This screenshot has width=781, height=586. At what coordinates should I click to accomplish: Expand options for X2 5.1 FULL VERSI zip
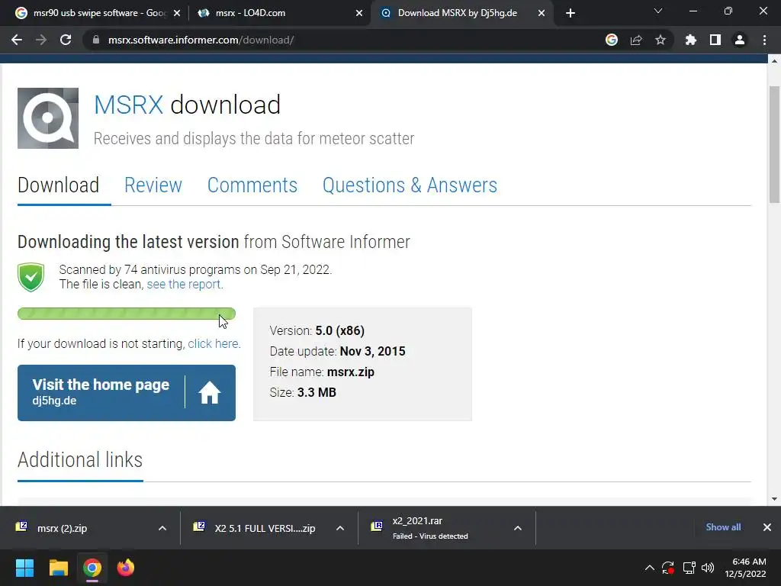340,528
